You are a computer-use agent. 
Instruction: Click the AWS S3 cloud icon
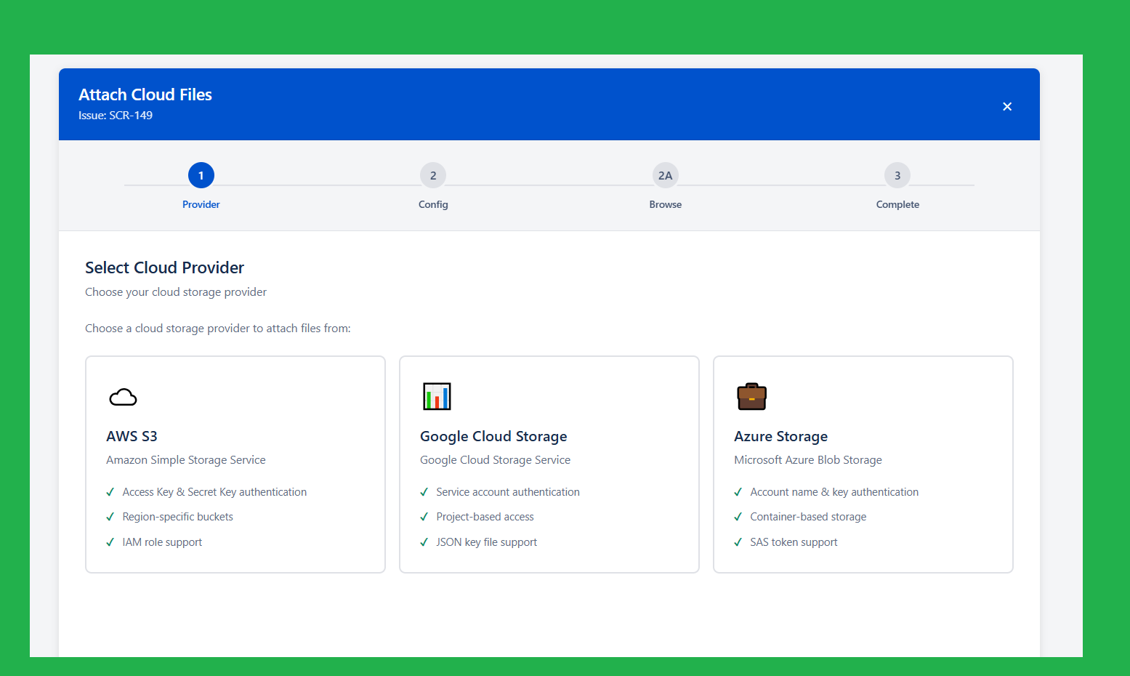123,397
